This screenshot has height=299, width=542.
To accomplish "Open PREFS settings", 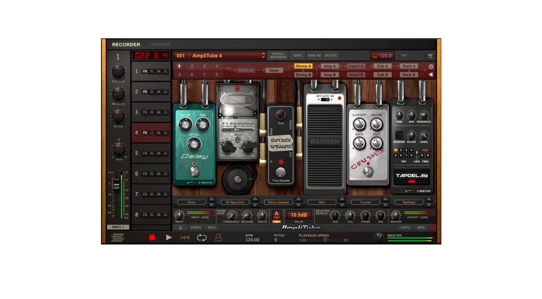I will (196, 228).
